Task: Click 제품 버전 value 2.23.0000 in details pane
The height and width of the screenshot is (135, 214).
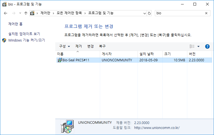Action: (x=142, y=123)
